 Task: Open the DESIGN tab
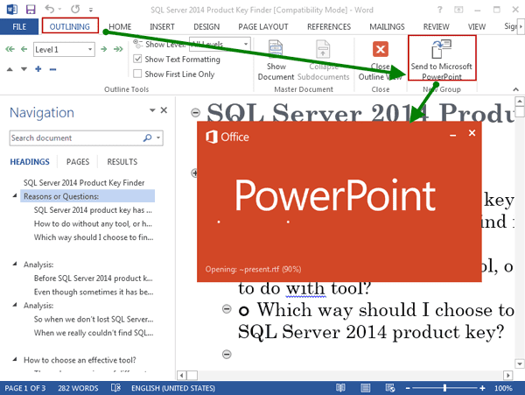click(x=206, y=27)
